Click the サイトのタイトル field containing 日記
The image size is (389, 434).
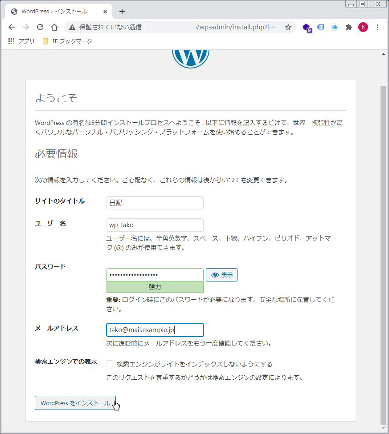pos(155,203)
